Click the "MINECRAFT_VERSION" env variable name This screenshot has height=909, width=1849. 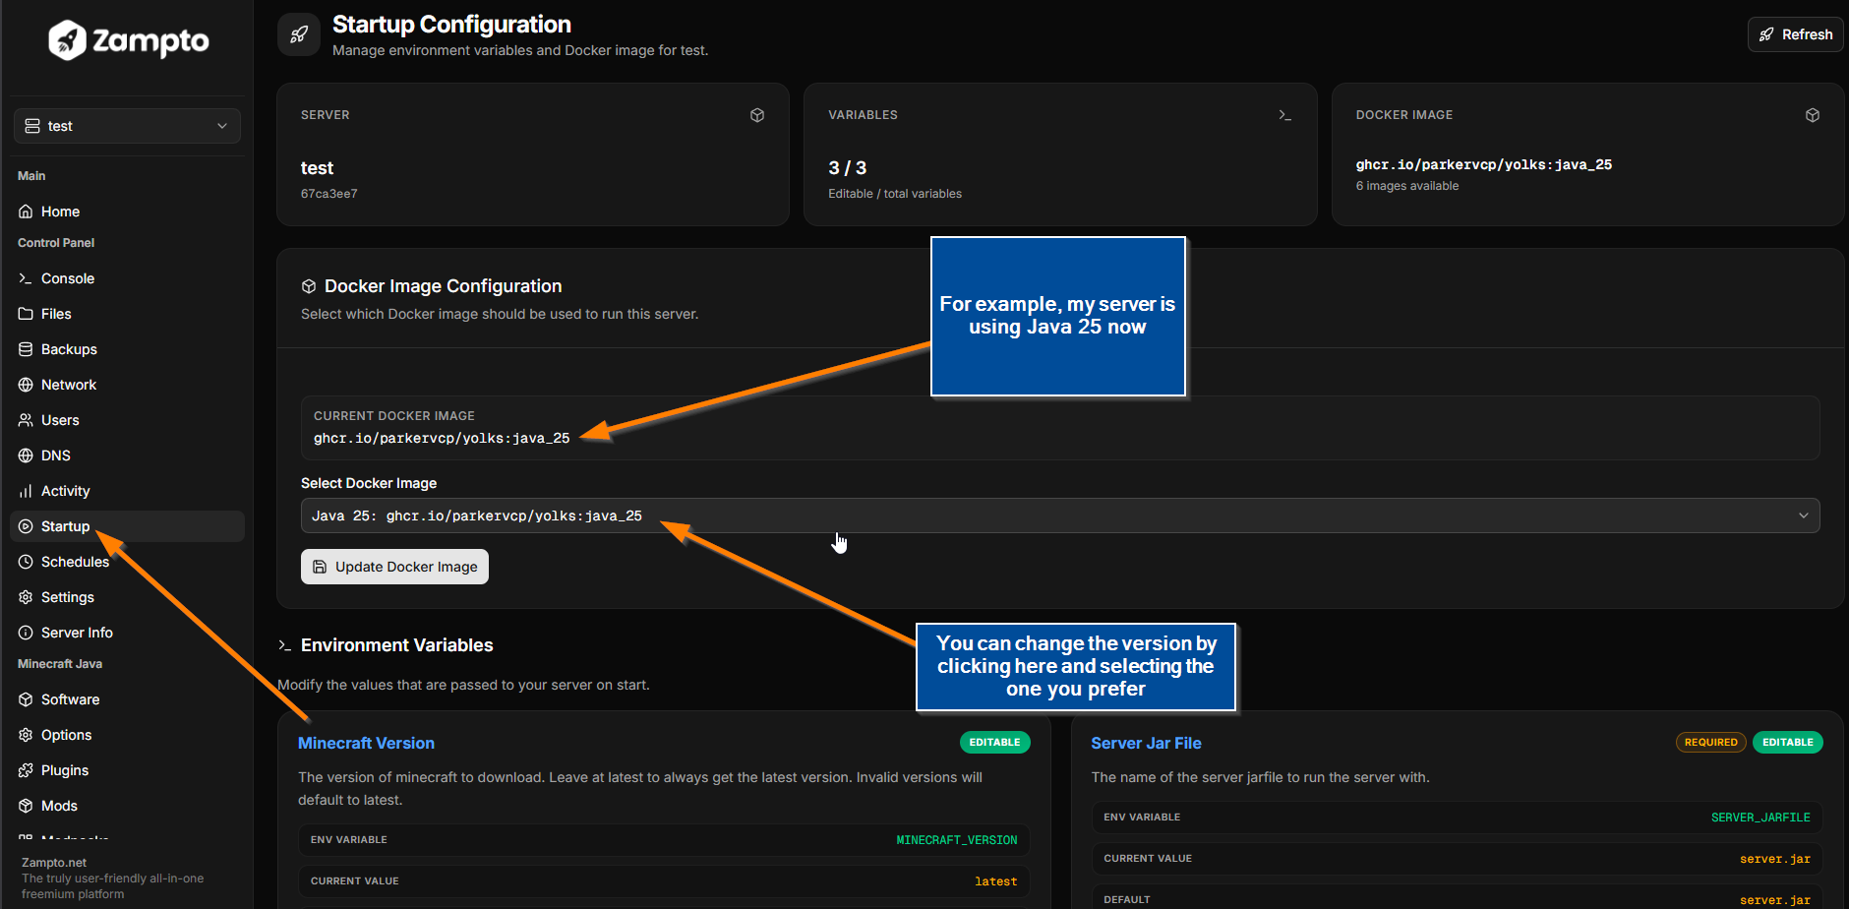pyautogui.click(x=957, y=840)
